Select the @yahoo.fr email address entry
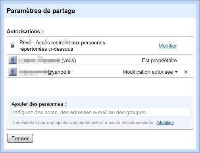Image resolution: width=200 pixels, height=153 pixels. click(45, 72)
